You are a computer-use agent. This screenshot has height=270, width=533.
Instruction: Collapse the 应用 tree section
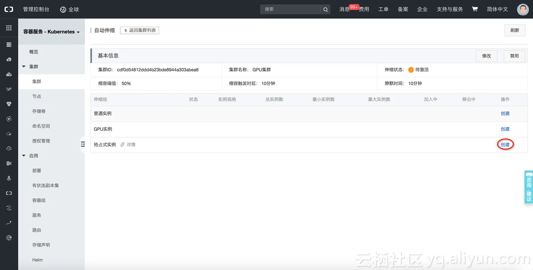click(24, 156)
